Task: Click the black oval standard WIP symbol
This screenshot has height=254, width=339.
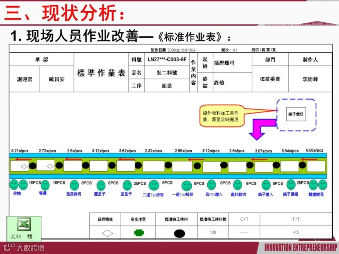Action: 179,233
